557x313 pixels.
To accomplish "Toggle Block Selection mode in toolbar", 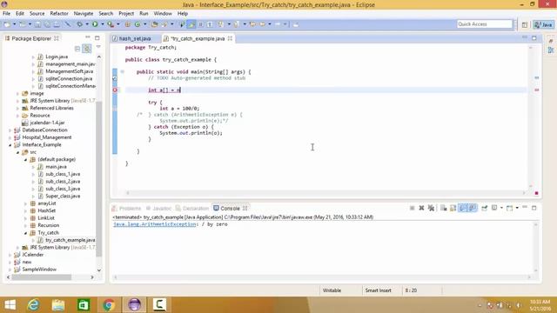I will pyautogui.click(x=200, y=24).
